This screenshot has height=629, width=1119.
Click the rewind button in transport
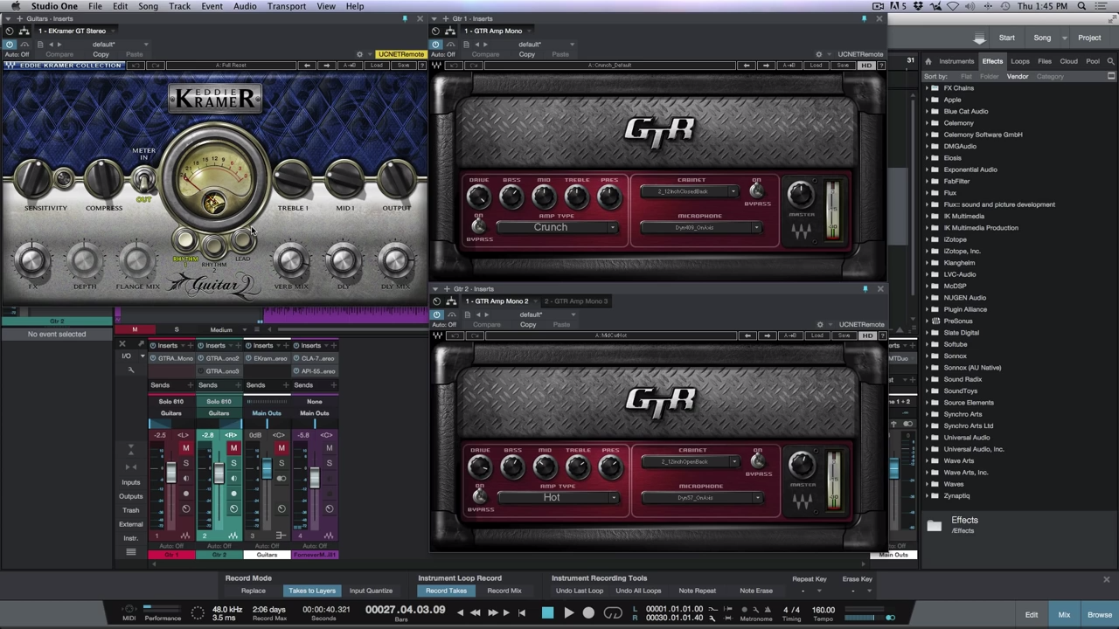pyautogui.click(x=476, y=613)
